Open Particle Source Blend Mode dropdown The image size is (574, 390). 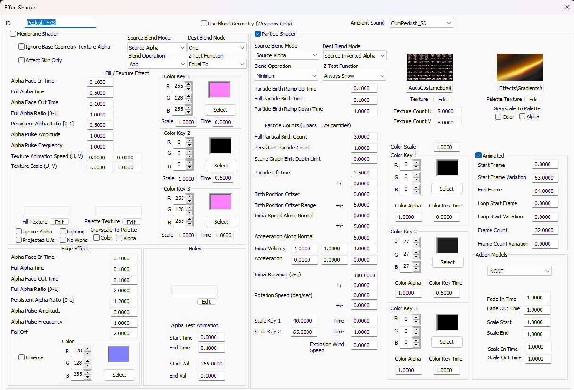(287, 56)
